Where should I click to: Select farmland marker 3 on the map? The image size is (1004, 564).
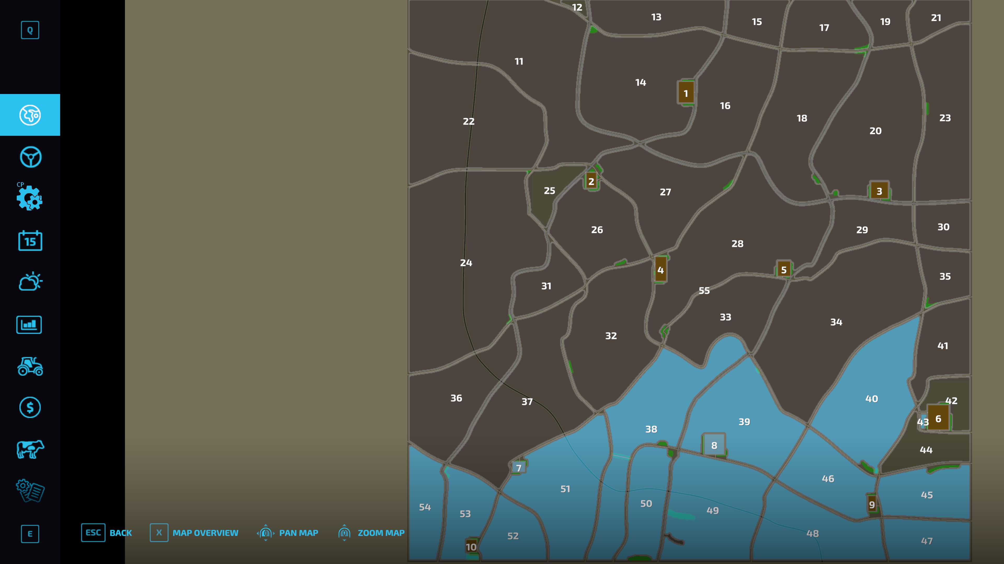tap(879, 191)
